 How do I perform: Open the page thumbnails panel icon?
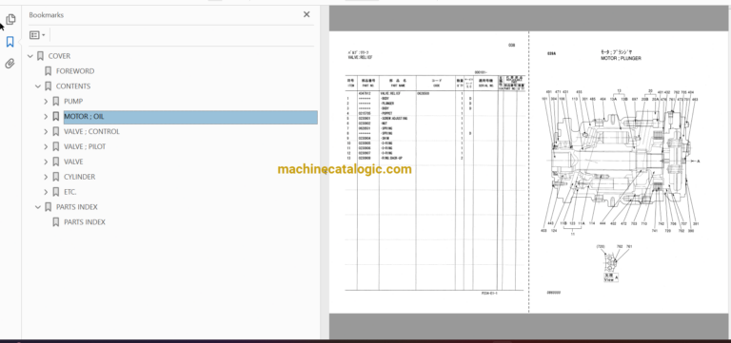pyautogui.click(x=10, y=19)
